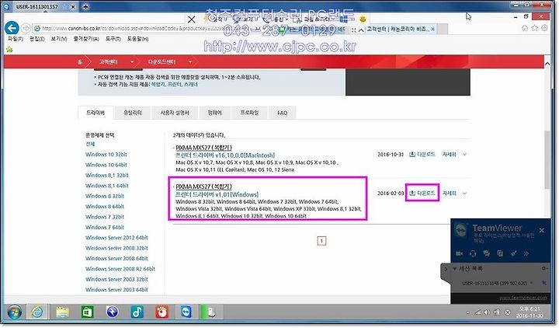Show hidden tray icons arrow

tap(467, 312)
